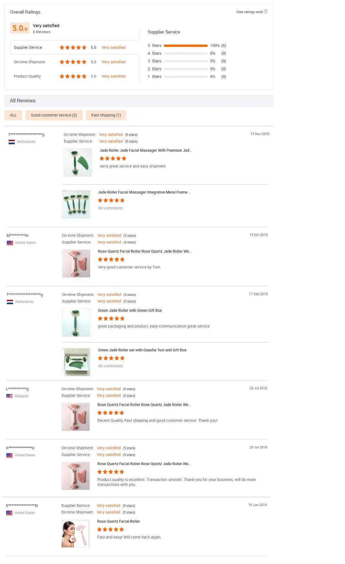
Task: Click the stars beside Product Quality rating
Action: [x=73, y=76]
